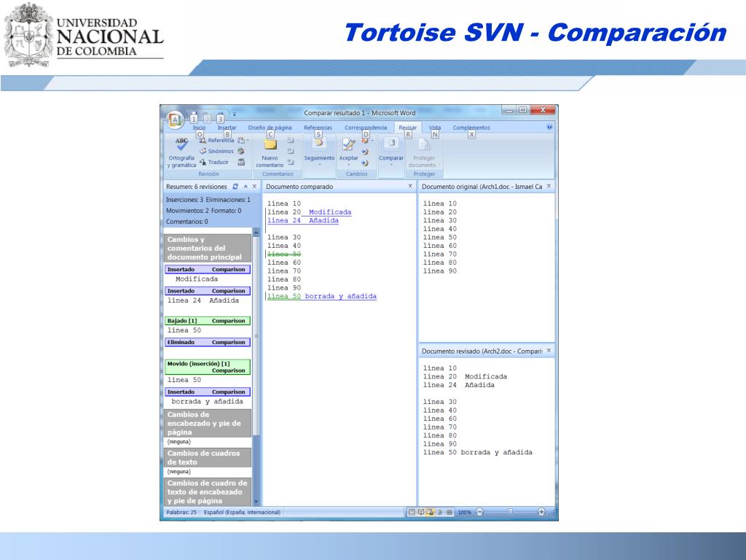Open the Correspondencia ribbon tab
This screenshot has width=746, height=560.
366,128
